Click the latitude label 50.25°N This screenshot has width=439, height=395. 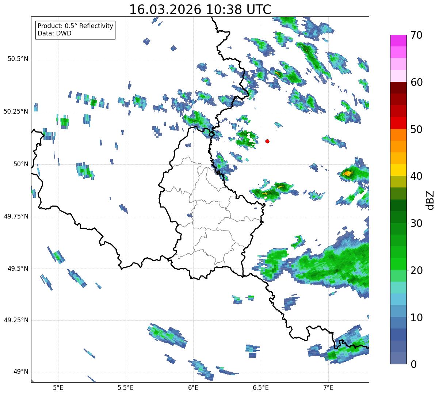click(x=16, y=111)
